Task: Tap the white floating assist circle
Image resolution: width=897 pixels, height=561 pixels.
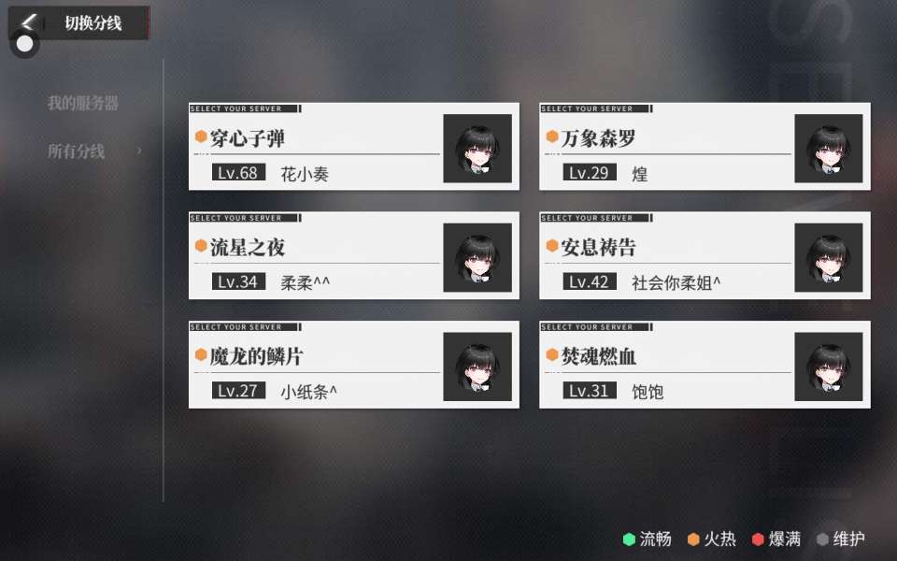Action: click(x=24, y=44)
